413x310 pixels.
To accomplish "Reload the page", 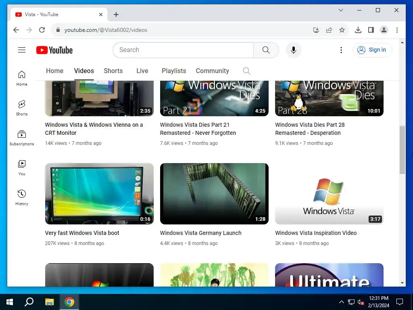I will tap(42, 30).
